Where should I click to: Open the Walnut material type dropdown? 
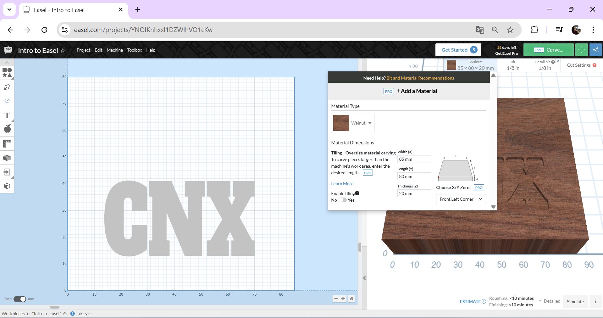coord(353,123)
